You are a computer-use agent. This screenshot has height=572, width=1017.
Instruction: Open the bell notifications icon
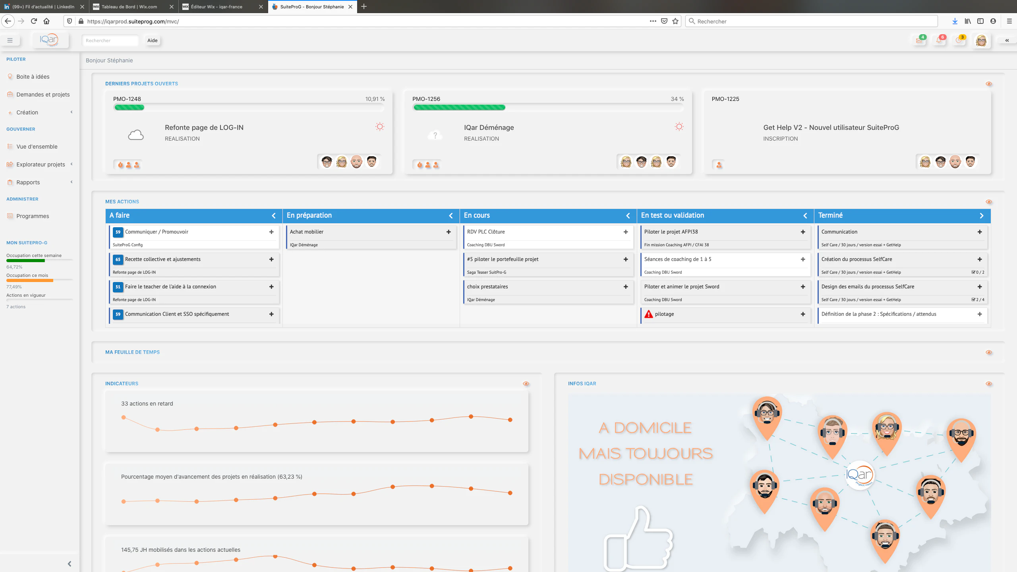coord(939,41)
